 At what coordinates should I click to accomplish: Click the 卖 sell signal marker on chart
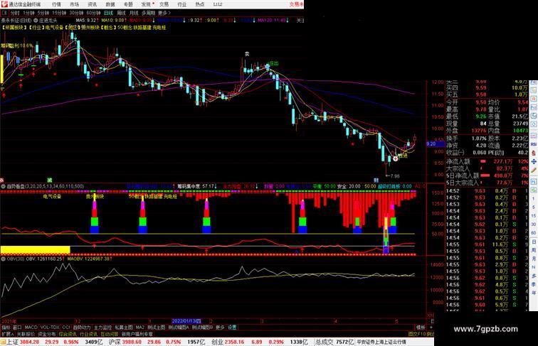pyautogui.click(x=247, y=54)
